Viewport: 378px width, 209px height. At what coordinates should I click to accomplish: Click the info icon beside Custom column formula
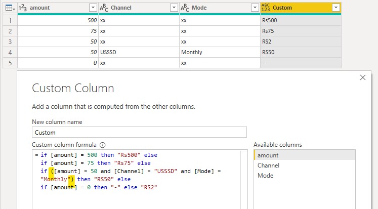102,145
